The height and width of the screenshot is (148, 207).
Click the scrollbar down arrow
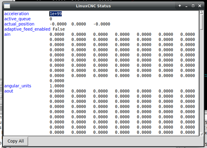click(201, 134)
